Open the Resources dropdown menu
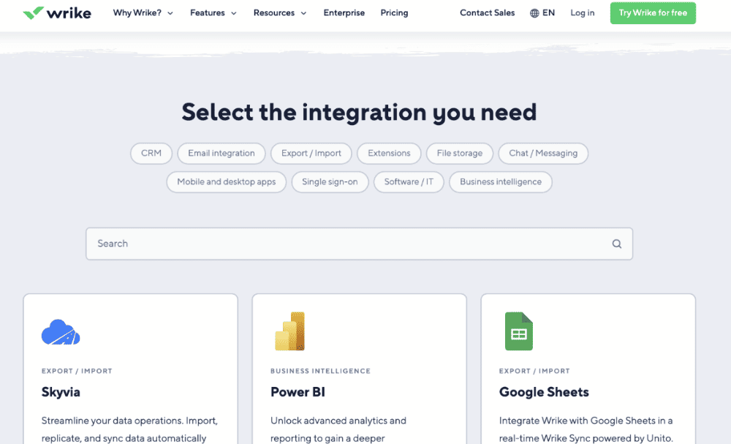Image resolution: width=731 pixels, height=444 pixels. [x=280, y=13]
